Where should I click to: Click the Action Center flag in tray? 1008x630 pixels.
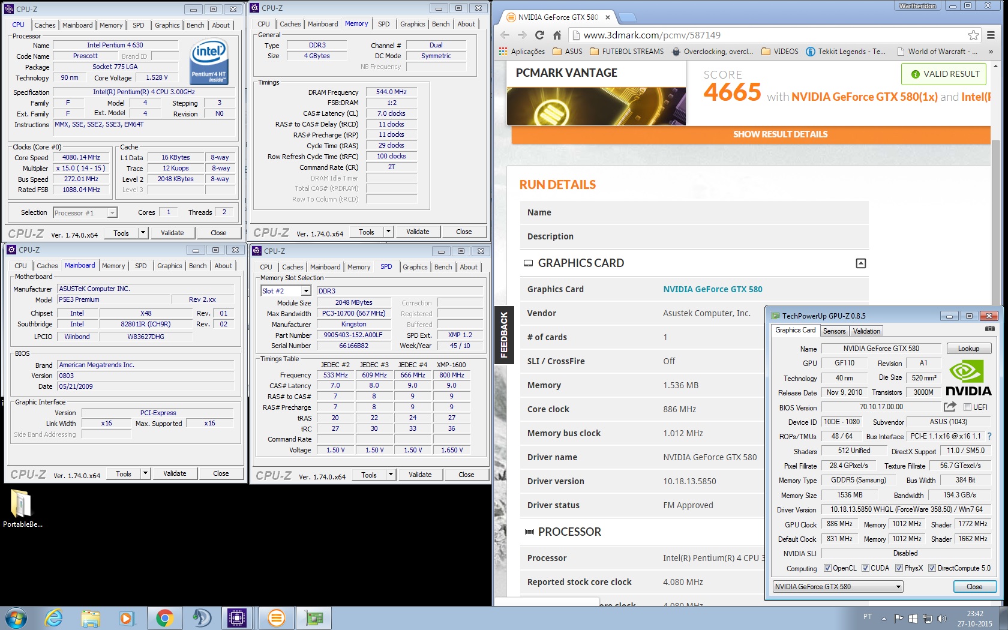coord(898,619)
